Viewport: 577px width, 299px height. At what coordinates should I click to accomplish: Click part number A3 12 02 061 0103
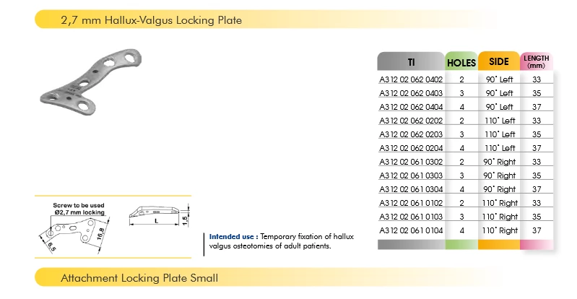pos(411,217)
